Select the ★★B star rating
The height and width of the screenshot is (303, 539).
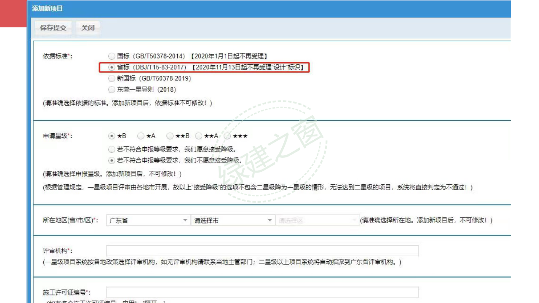pos(169,136)
